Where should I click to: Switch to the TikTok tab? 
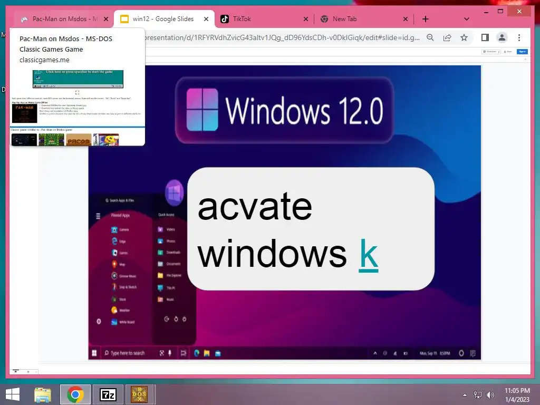click(x=264, y=19)
